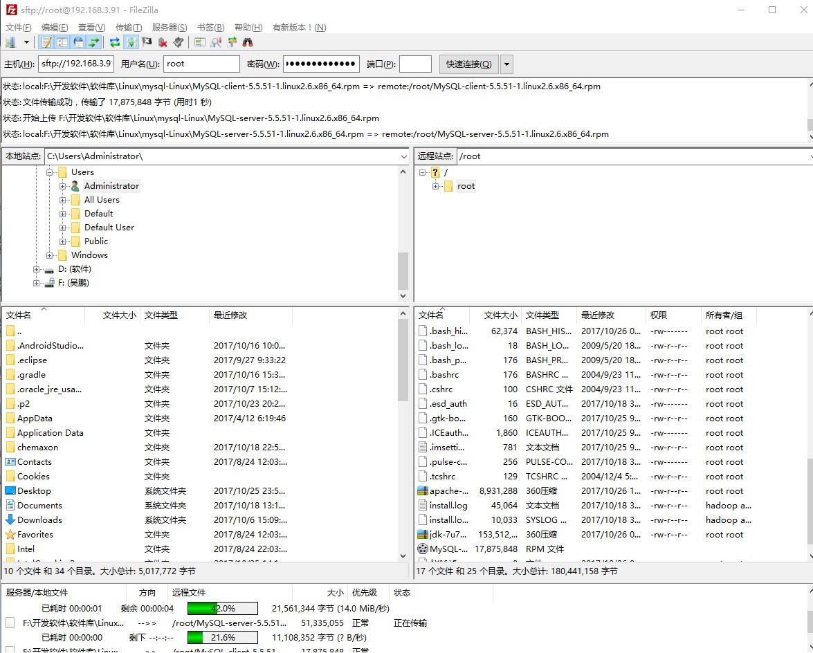The height and width of the screenshot is (653, 813).
Task: Open the 查看(V) menu
Action: pos(92,28)
